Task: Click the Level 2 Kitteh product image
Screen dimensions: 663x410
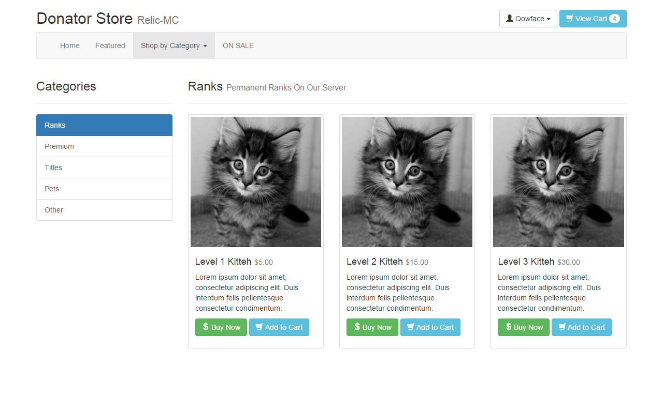Action: tap(407, 182)
